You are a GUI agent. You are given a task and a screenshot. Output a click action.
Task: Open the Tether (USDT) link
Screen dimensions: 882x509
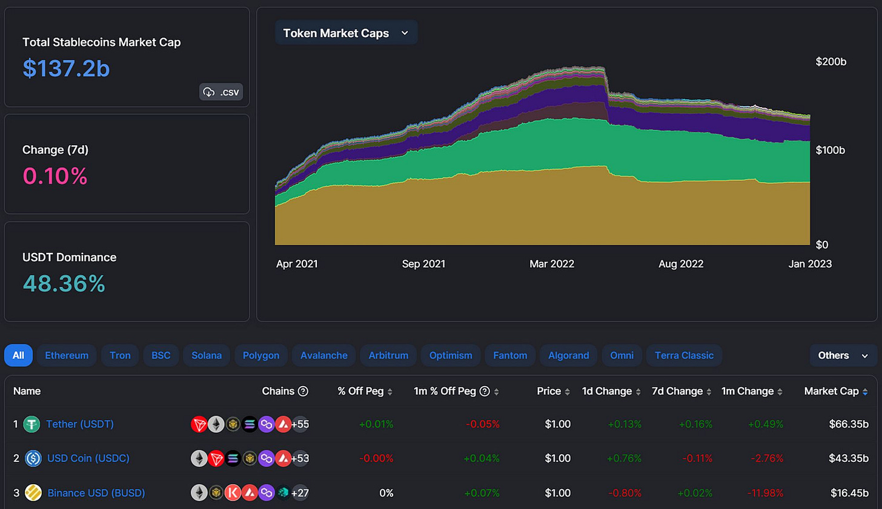80,424
